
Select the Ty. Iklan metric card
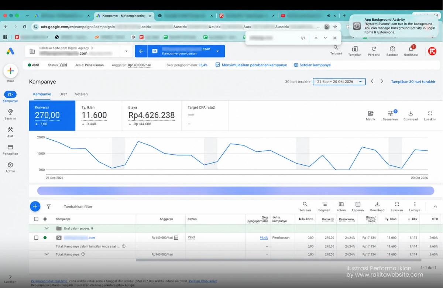(99, 116)
